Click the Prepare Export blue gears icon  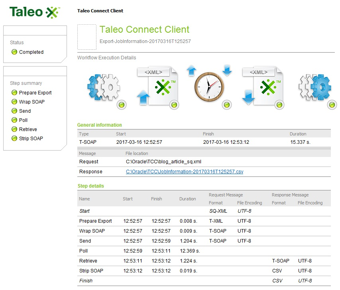click(x=104, y=87)
